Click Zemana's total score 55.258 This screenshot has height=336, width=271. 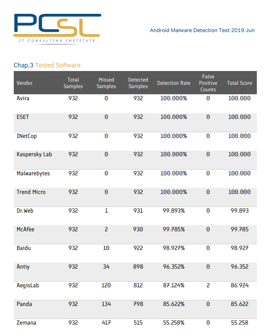coord(239,323)
